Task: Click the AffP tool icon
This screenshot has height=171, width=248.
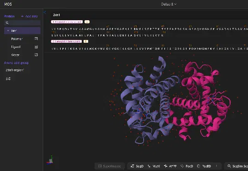Action: click(x=165, y=166)
